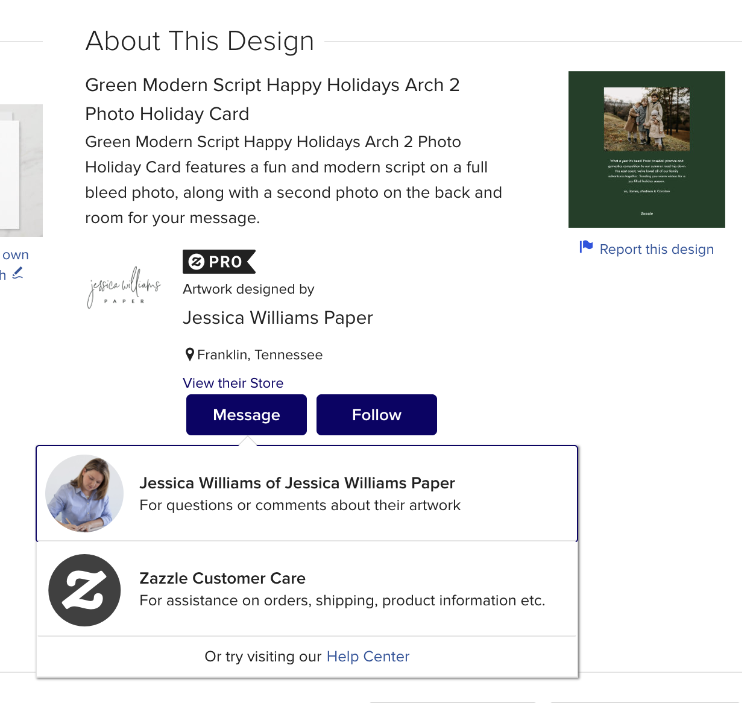Screen dimensions: 756x703
Task: Click the pencil edit icon at left edge
Action: coord(18,273)
